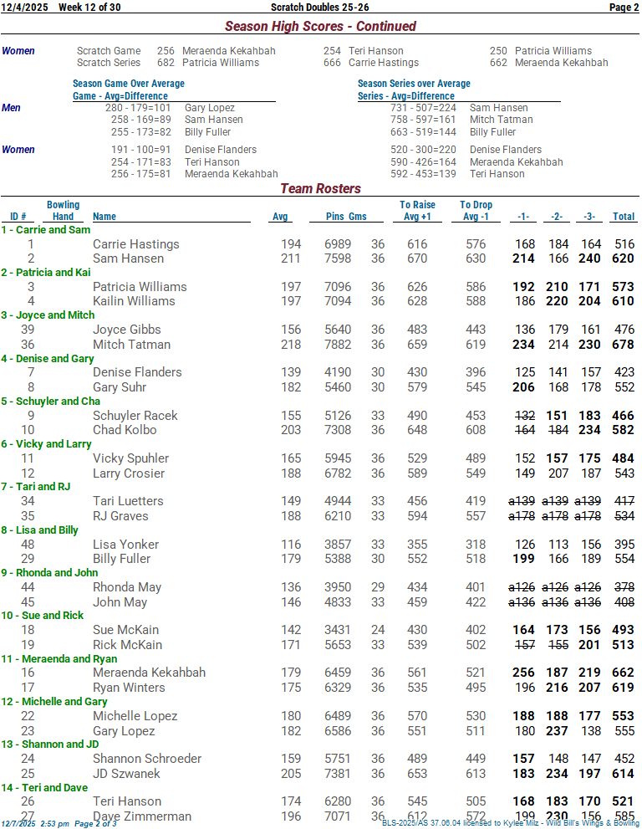Viewport: 642px width, 829px height.
Task: Click scratch series '682 Patricia Williams'
Action: click(208, 63)
